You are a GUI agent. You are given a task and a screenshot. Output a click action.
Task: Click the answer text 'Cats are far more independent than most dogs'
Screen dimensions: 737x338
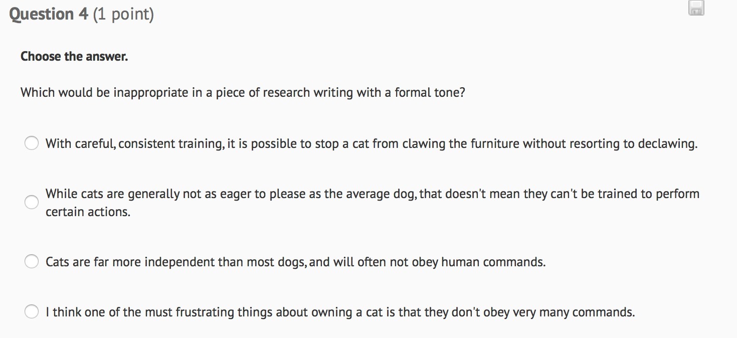[295, 262]
